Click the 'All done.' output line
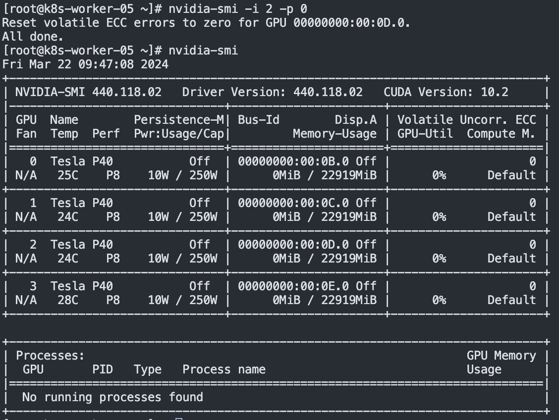The height and width of the screenshot is (420, 559). pos(33,37)
